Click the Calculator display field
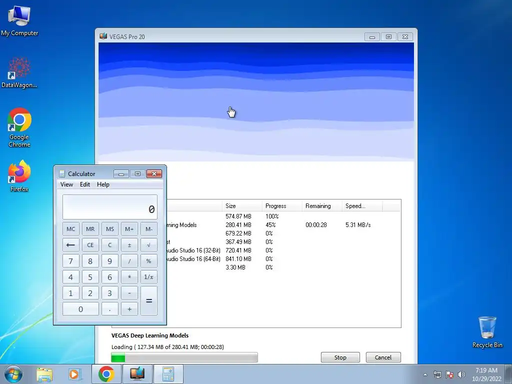This screenshot has height=384, width=512. click(x=110, y=207)
